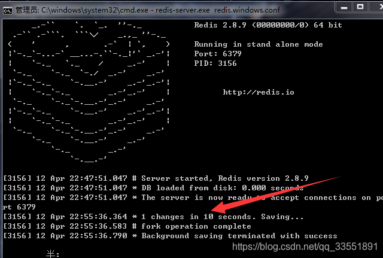Select the "fork operation complete" log line
Screen dimensions: 383x258
click(127, 226)
